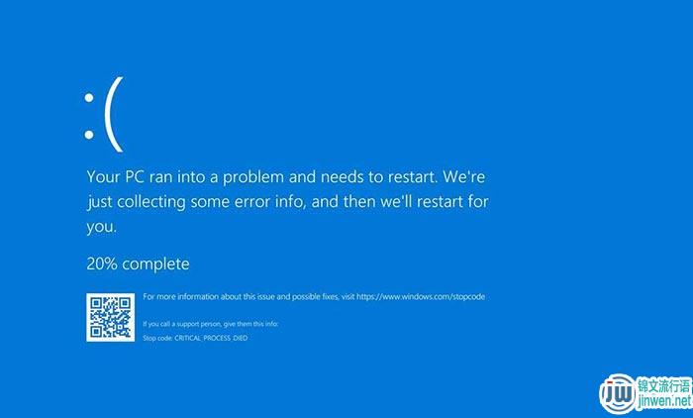The image size is (693, 418).
Task: Click the curved parenthesis of the emoticon
Action: 114,115
